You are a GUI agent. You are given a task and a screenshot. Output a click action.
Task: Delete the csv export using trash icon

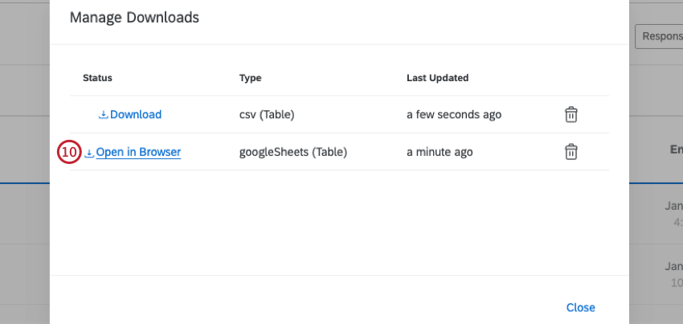point(571,114)
